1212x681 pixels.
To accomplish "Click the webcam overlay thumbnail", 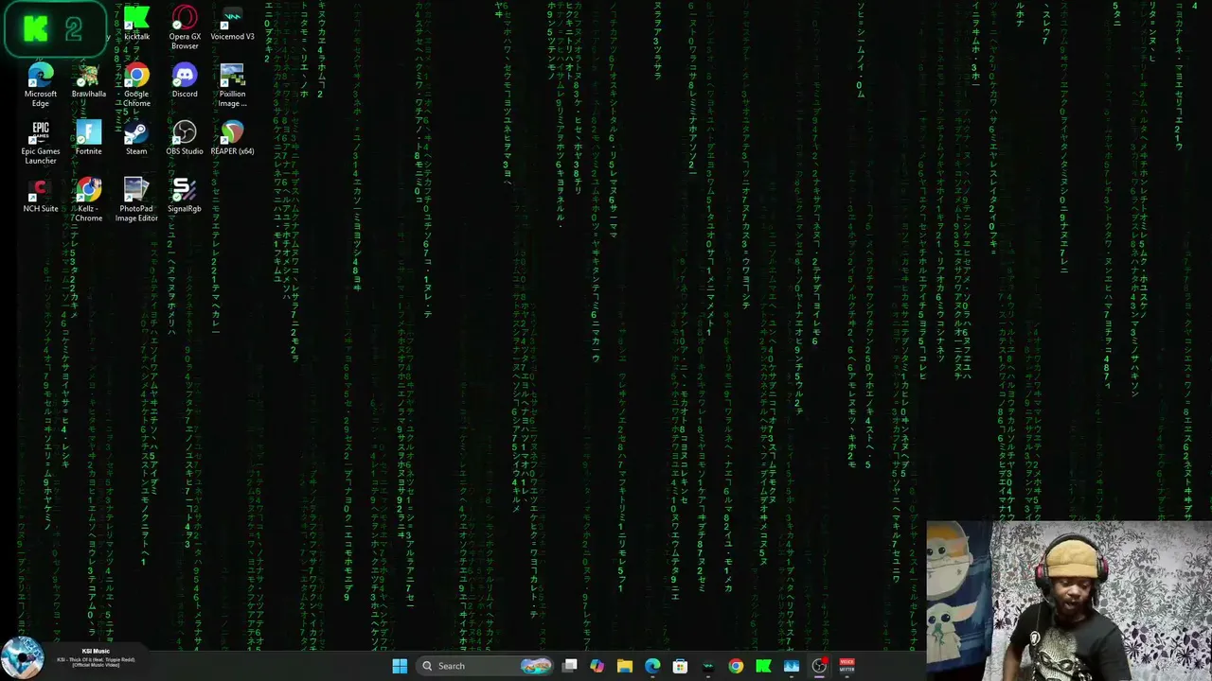I will click(1069, 601).
